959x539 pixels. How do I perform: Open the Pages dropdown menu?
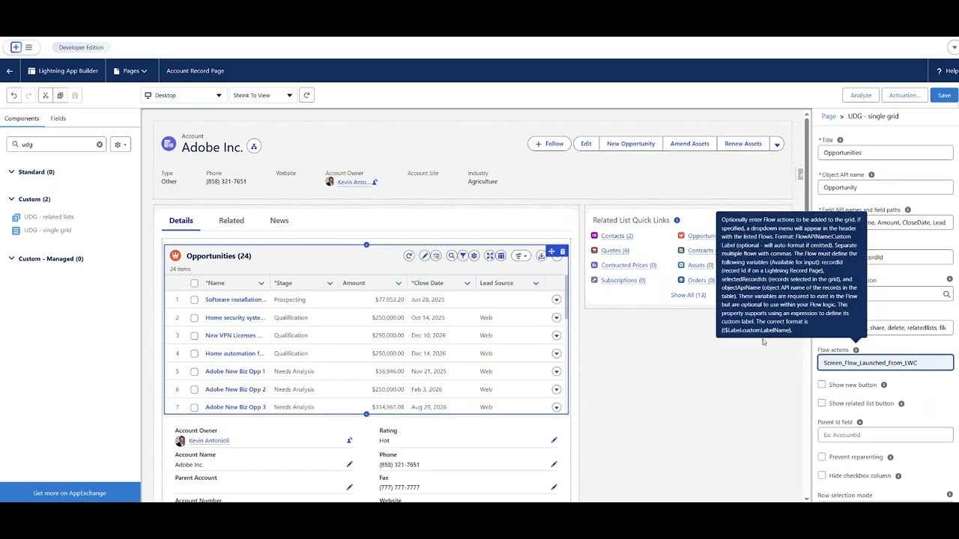click(130, 71)
